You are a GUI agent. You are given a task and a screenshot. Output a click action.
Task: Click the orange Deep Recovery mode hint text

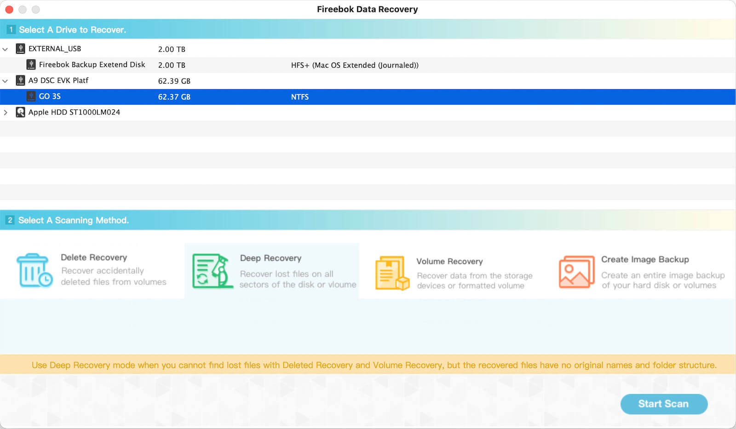click(x=374, y=365)
